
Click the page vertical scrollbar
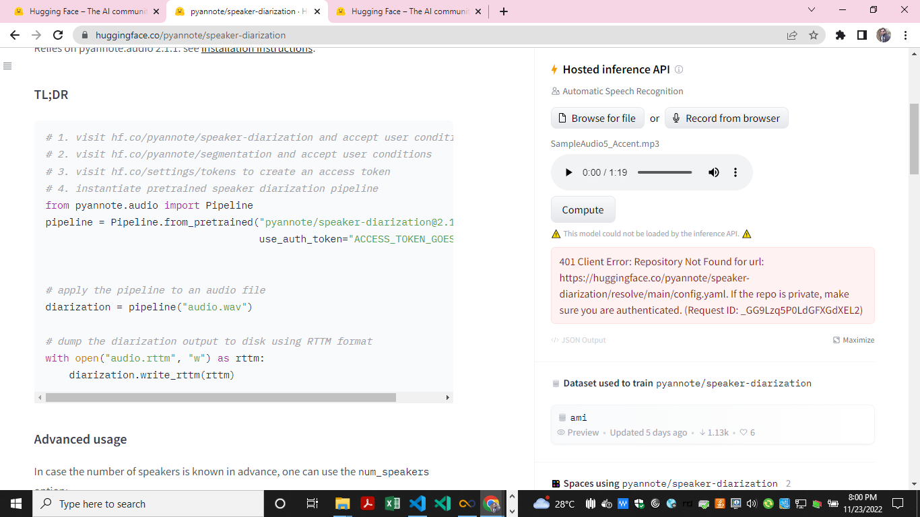914,139
